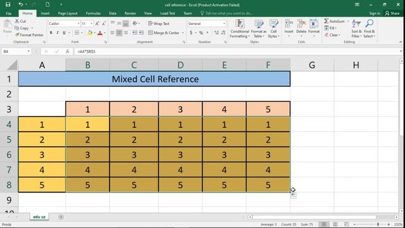Increase the cell indent
The width and height of the screenshot is (405, 228).
(141, 33)
